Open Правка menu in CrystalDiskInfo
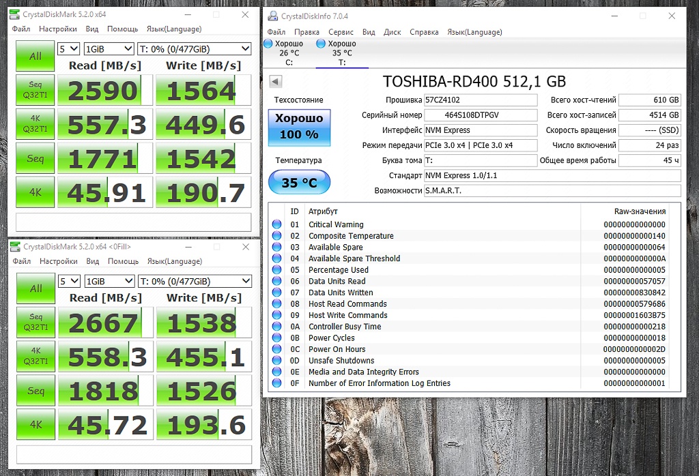This screenshot has width=699, height=476. coord(306,32)
